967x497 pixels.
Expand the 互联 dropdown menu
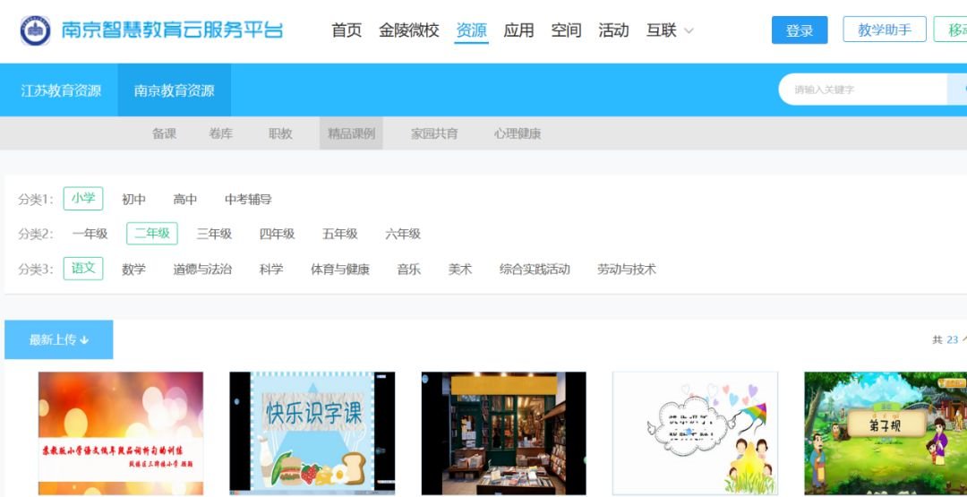click(670, 30)
